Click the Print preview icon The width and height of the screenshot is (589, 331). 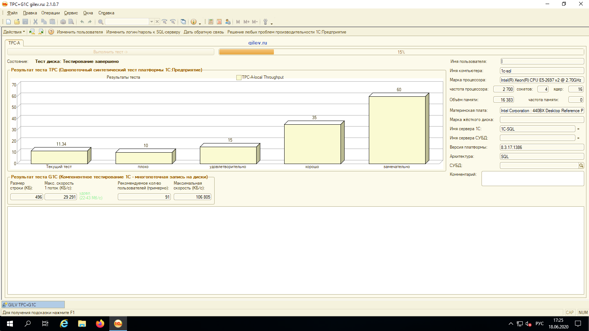71,22
